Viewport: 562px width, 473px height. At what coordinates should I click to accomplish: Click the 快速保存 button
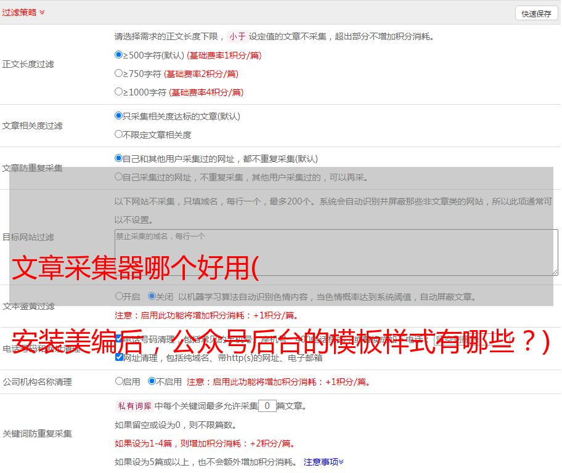pos(536,14)
